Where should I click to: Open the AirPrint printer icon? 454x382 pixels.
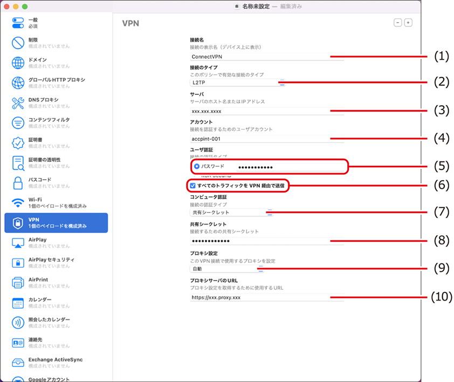coord(18,283)
